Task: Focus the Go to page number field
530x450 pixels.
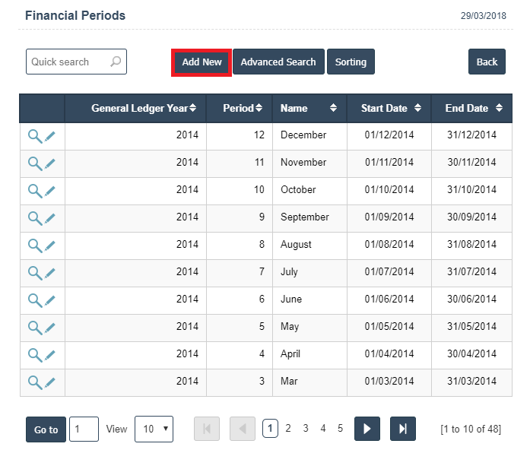Action: [84, 429]
